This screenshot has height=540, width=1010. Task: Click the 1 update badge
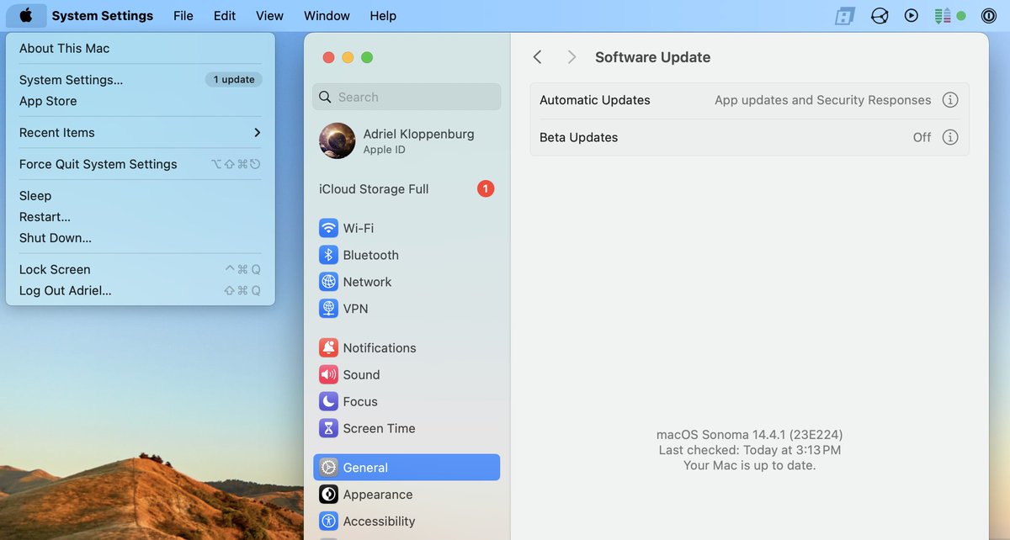tap(234, 80)
